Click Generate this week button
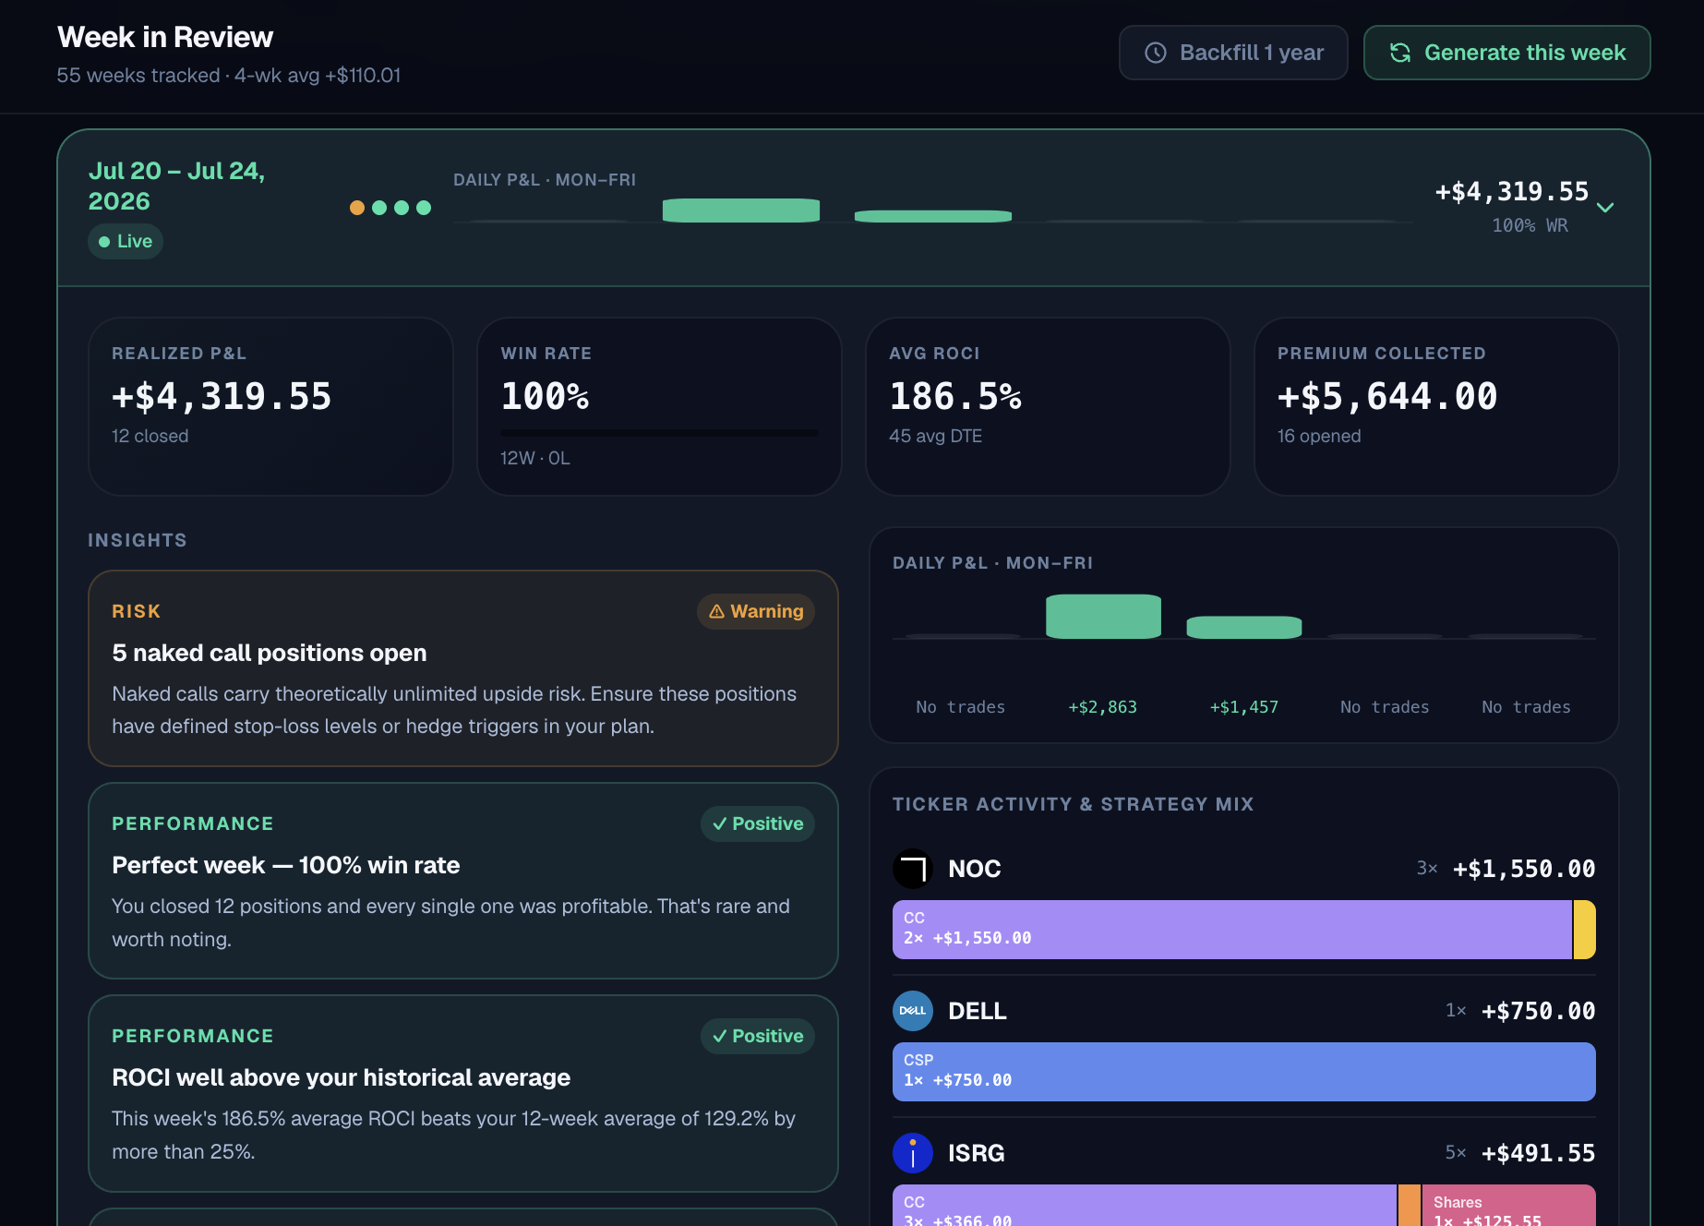This screenshot has width=1704, height=1226. tap(1506, 53)
